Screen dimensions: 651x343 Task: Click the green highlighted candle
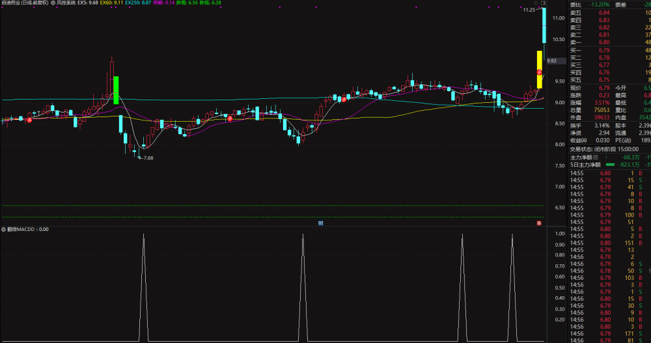tap(116, 90)
